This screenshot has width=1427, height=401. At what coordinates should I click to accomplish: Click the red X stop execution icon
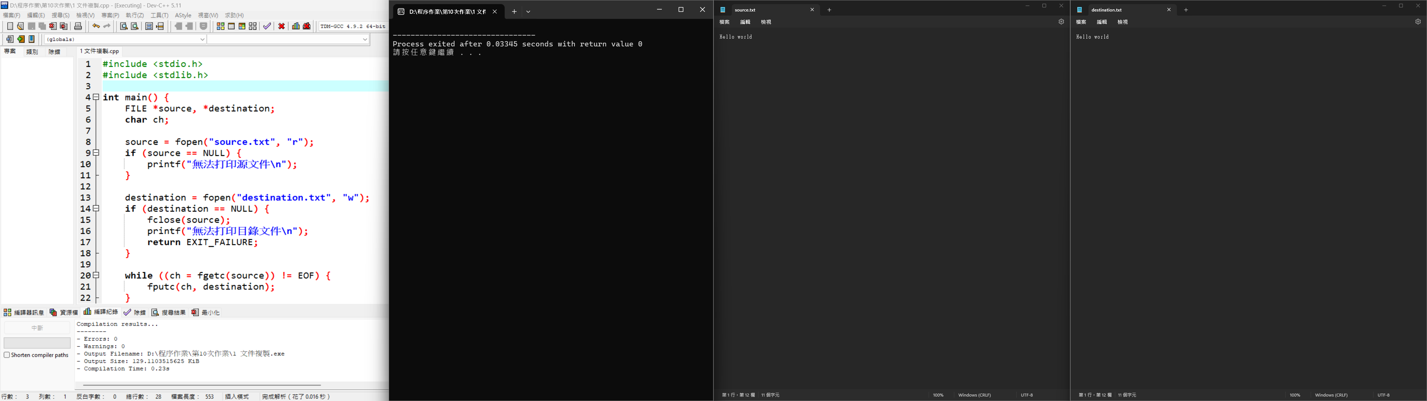tap(281, 26)
